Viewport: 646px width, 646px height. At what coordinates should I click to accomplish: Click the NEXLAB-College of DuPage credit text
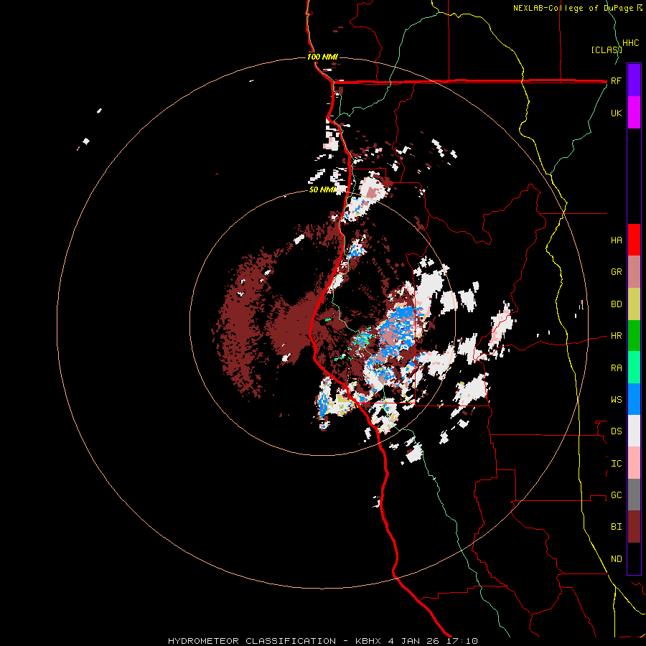pyautogui.click(x=573, y=8)
